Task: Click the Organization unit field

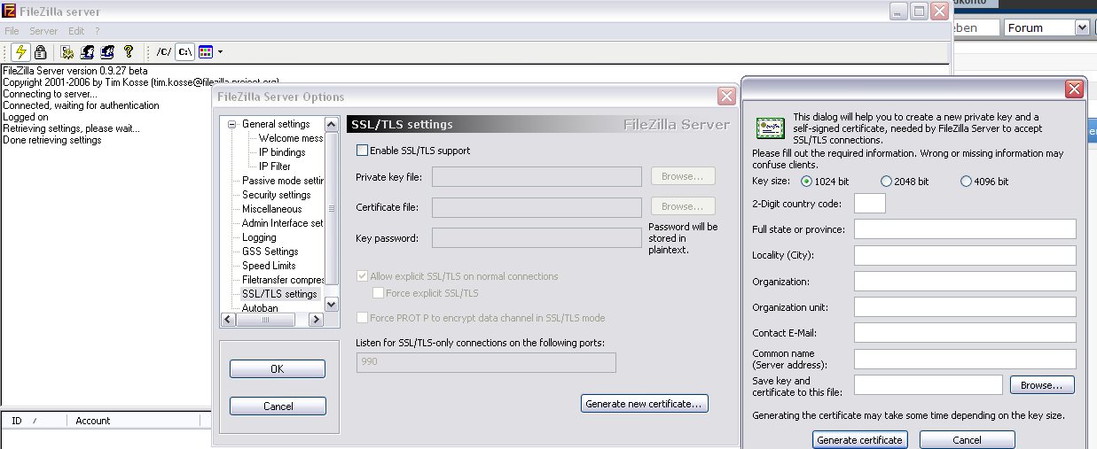Action: [965, 307]
